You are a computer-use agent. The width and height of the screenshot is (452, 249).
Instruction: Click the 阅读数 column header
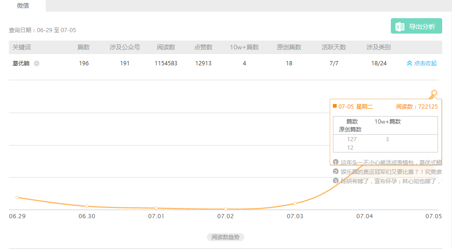point(166,48)
